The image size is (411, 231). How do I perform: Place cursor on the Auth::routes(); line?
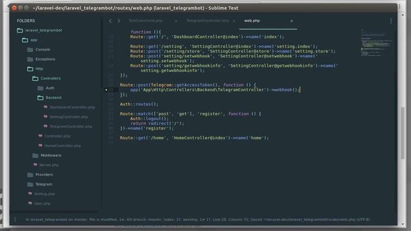tap(139, 104)
